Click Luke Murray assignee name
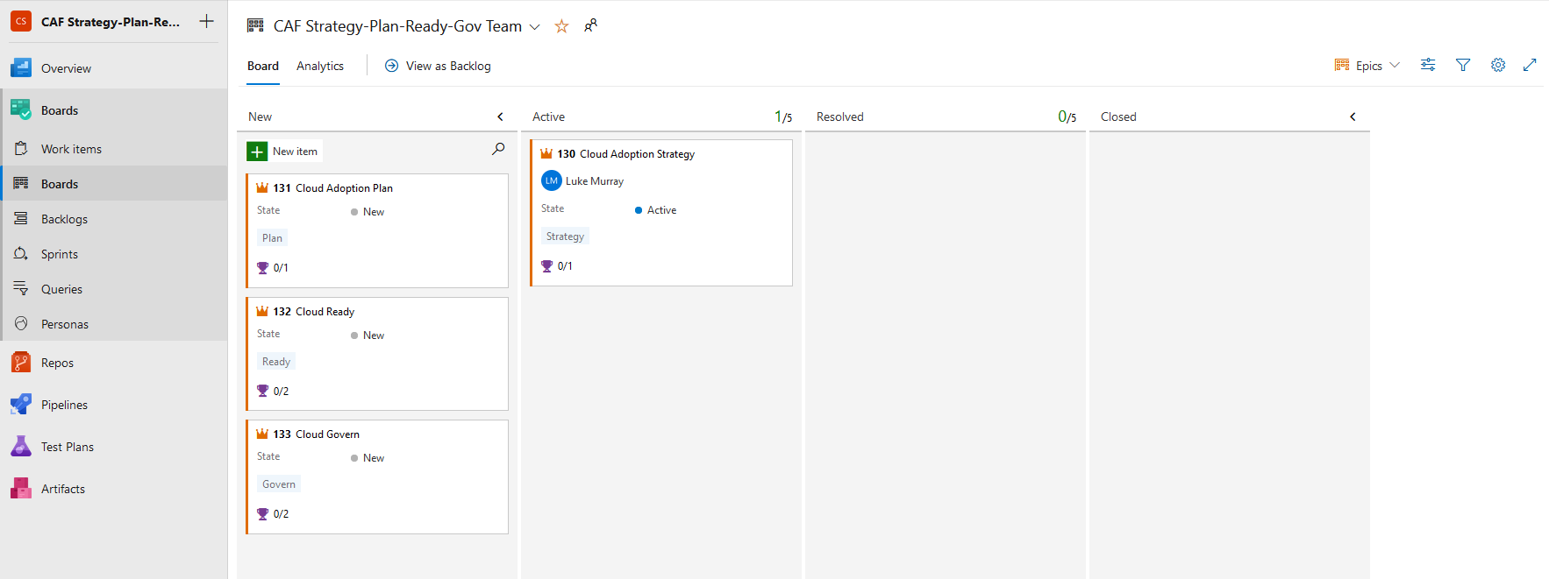1549x579 pixels. 595,181
